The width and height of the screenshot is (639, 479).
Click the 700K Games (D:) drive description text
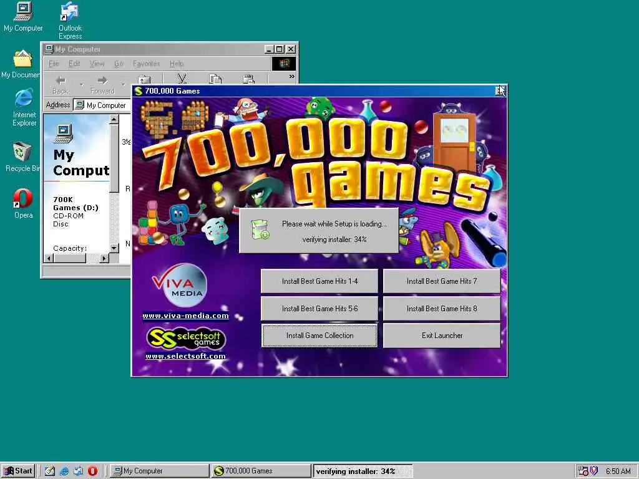[76, 212]
